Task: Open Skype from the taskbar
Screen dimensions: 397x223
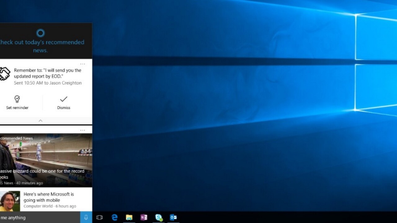Action: point(159,217)
